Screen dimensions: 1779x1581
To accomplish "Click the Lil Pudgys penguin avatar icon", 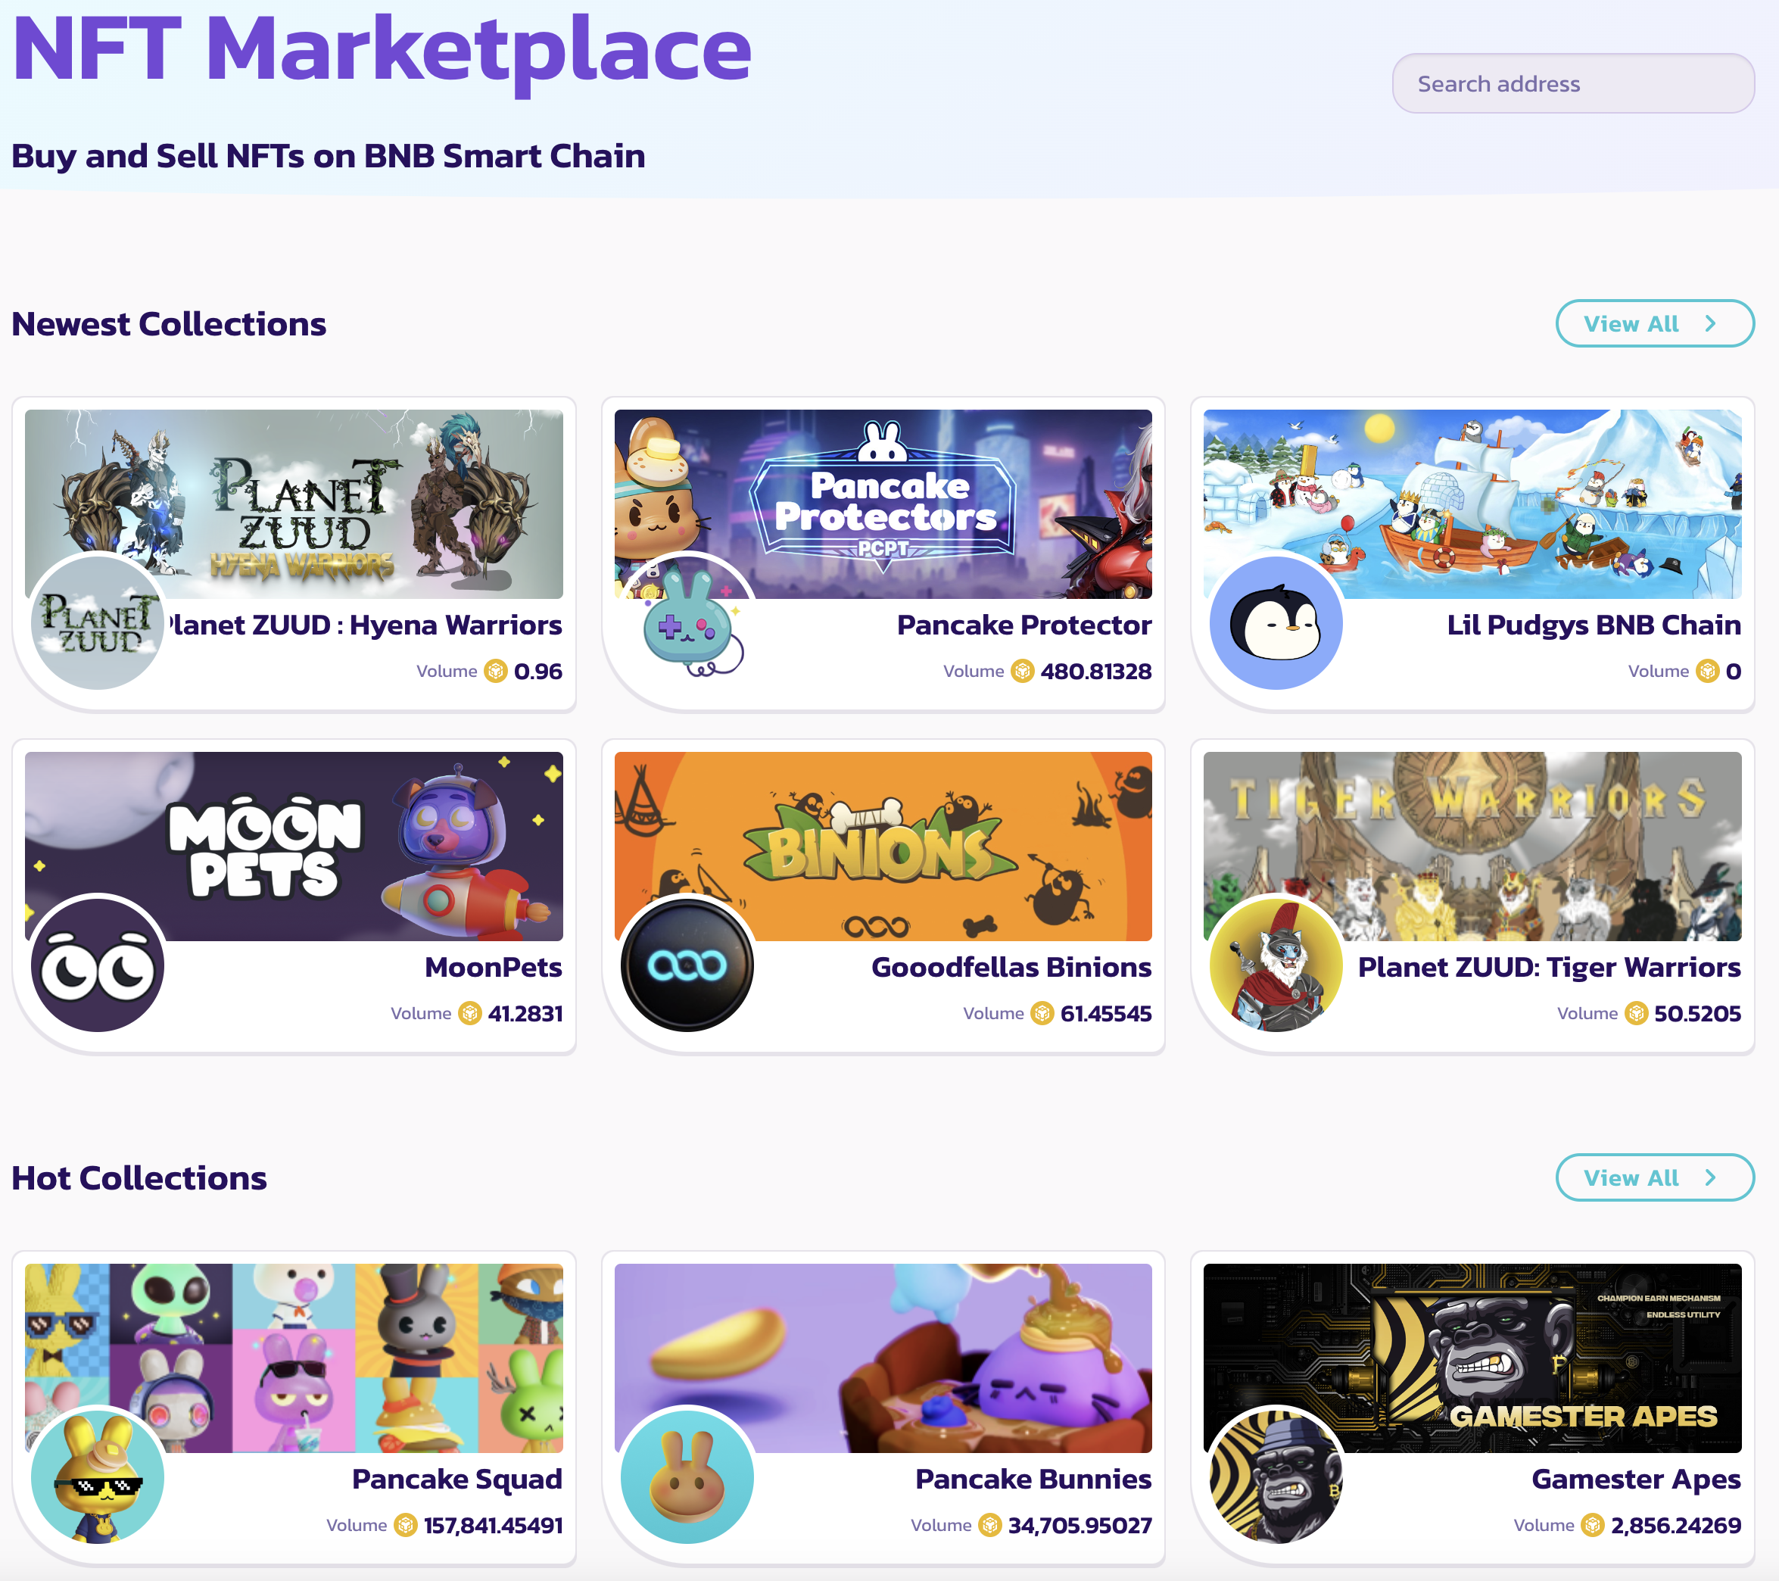I will [x=1276, y=623].
